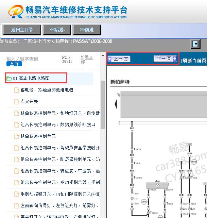
Task: Open 蓄电池，X-触点卸载继电器 diagram
Action: [47, 90]
